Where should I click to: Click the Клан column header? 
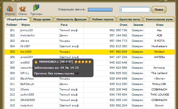click(x=160, y=25)
